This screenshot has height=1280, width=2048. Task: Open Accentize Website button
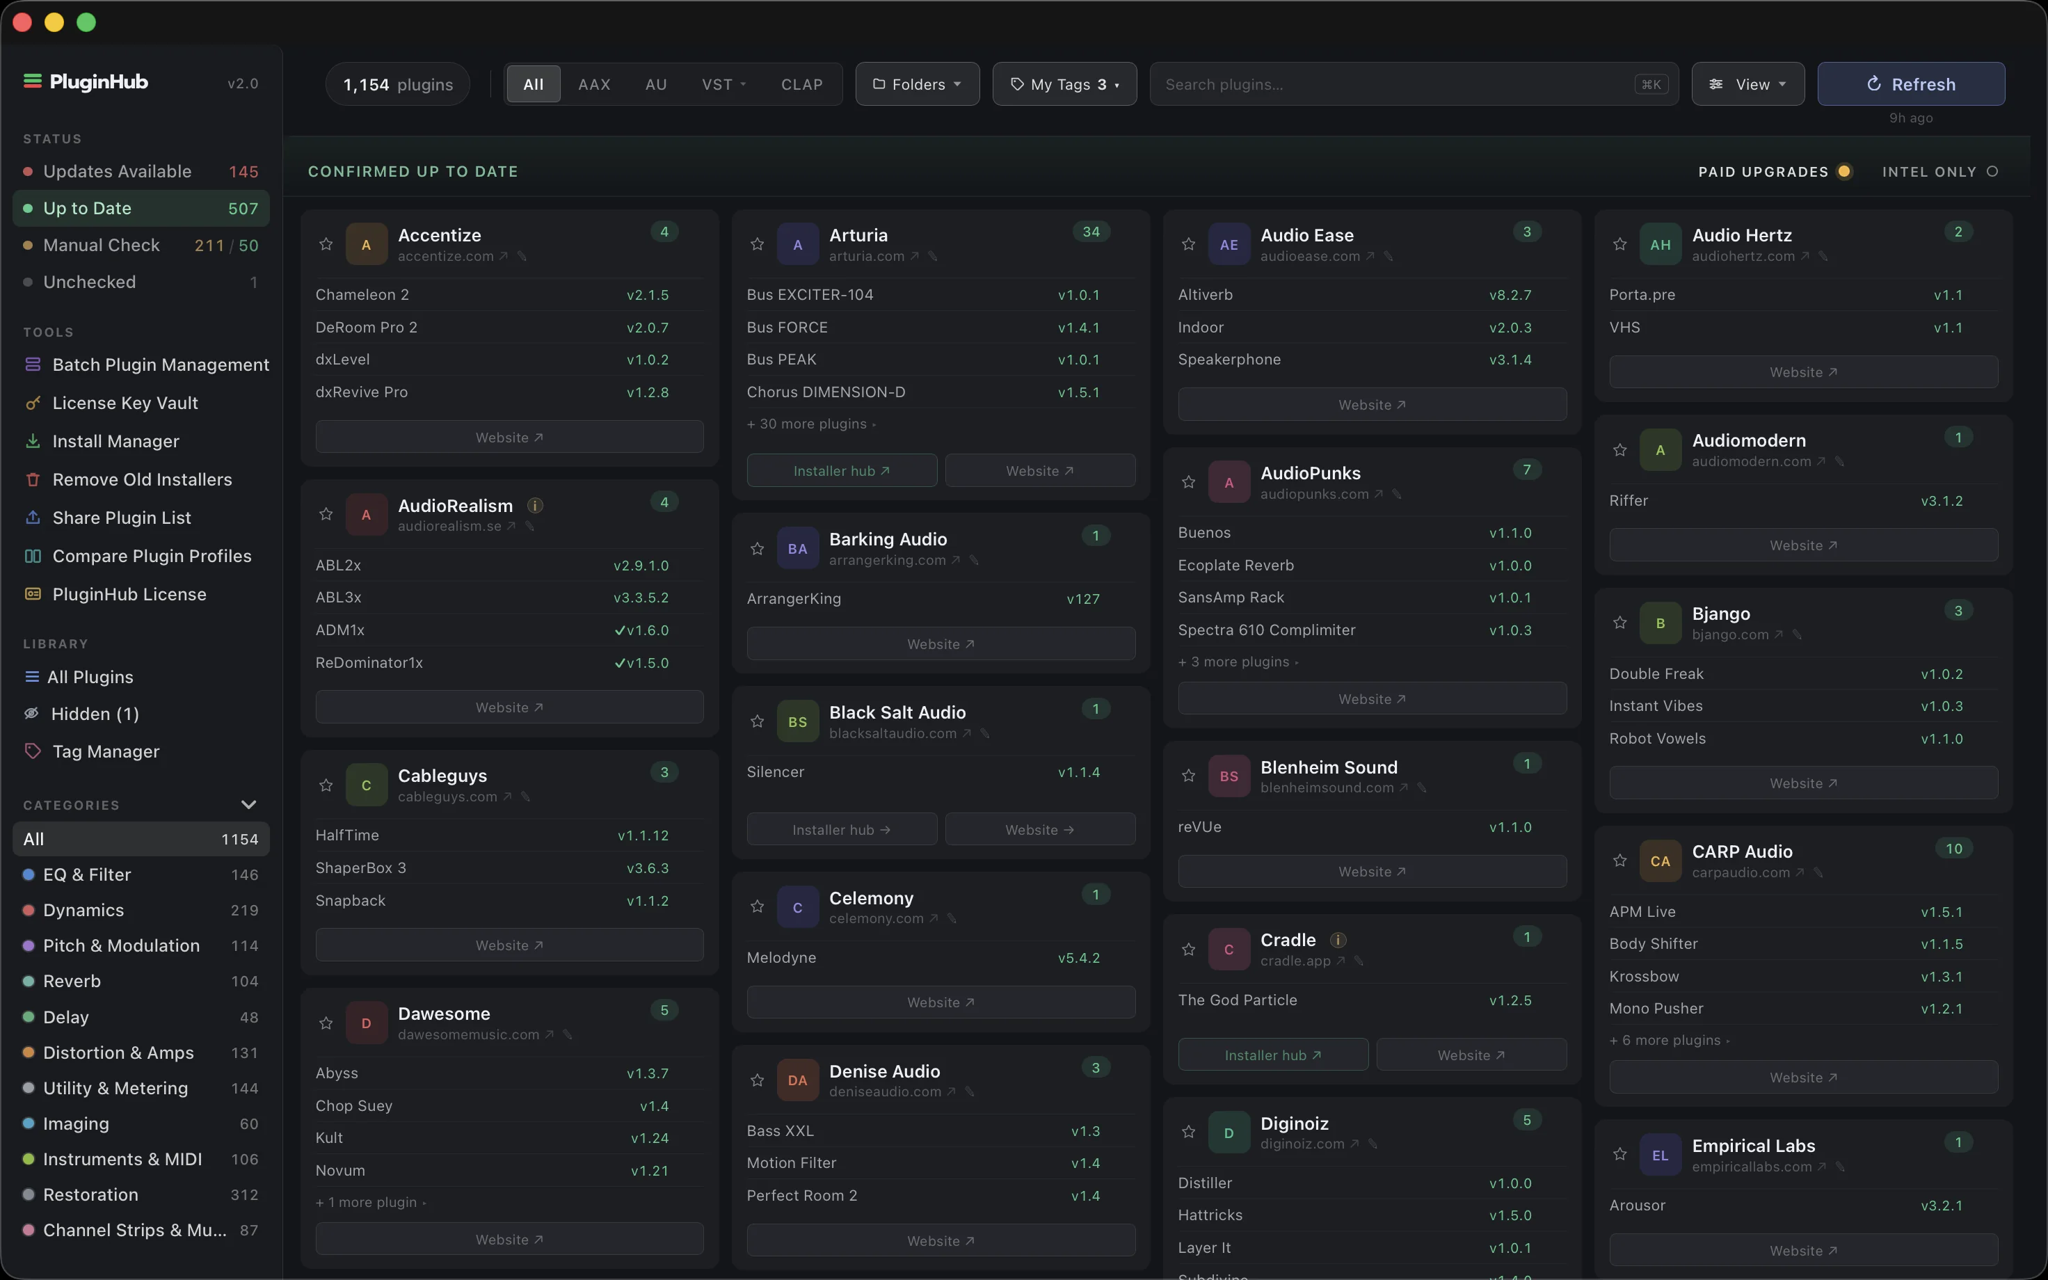pos(509,438)
